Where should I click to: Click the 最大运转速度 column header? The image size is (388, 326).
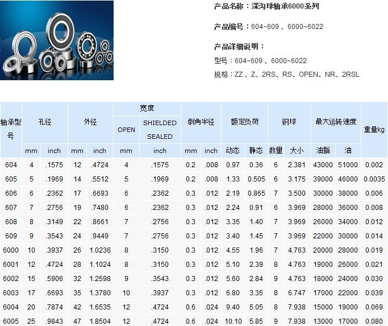pos(335,122)
